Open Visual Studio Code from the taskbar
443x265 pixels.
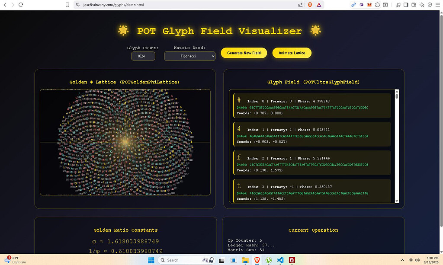(280, 260)
